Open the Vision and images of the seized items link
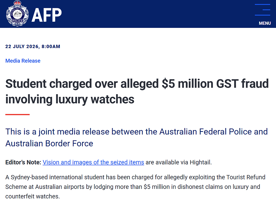Screen dimensions: 276x204 93,162
